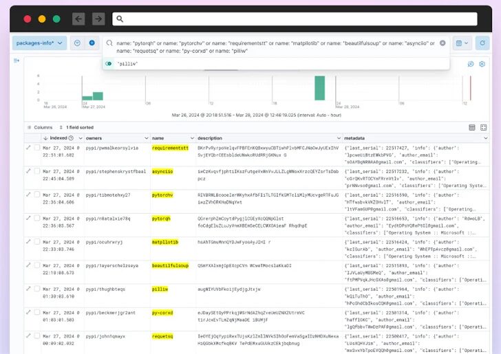Click the browser back arrow button

click(x=78, y=19)
